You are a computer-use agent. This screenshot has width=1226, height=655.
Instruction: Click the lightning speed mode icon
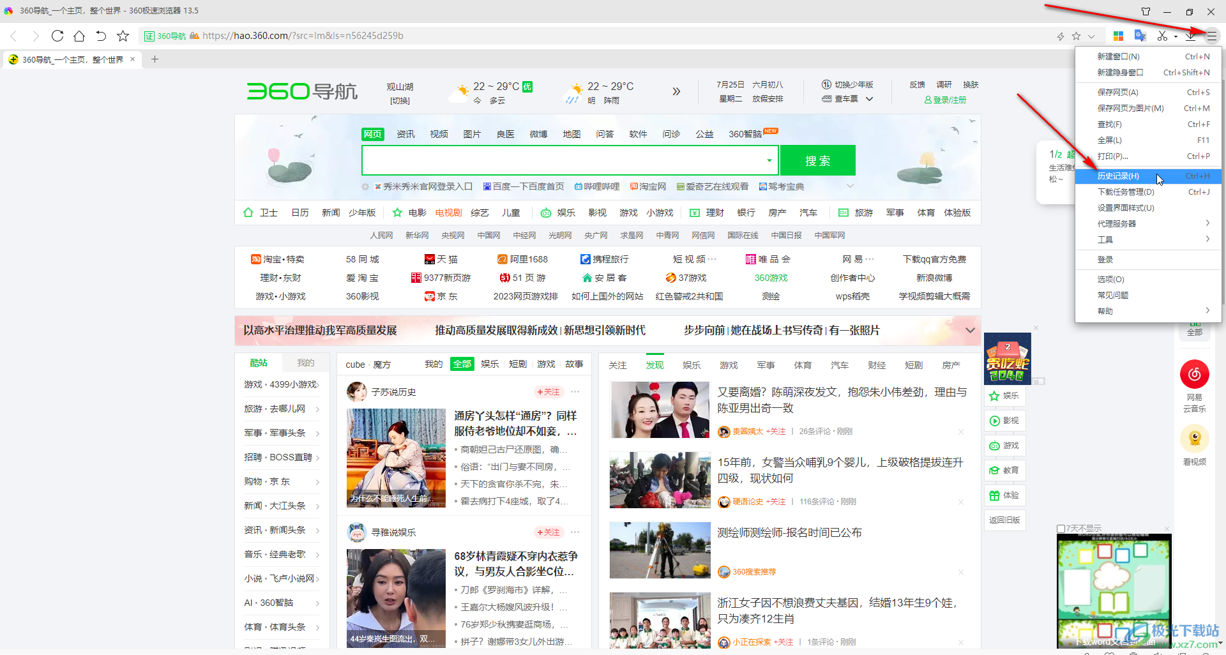(1061, 36)
